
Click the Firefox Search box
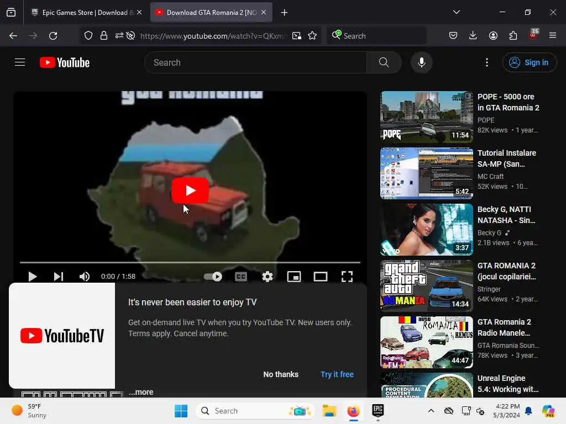[x=376, y=36]
